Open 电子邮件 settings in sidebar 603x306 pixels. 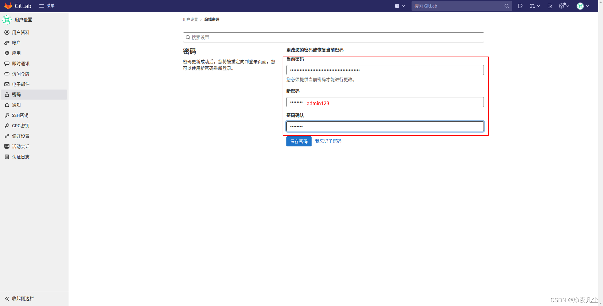[34, 84]
